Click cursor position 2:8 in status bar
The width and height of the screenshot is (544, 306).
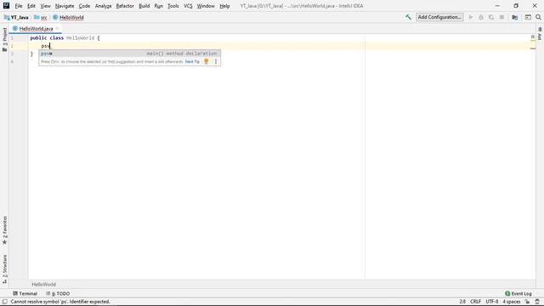[462, 302]
